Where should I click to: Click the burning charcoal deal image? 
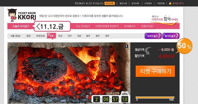[x=69, y=73]
